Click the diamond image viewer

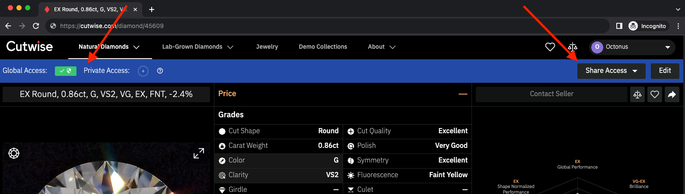click(x=106, y=168)
